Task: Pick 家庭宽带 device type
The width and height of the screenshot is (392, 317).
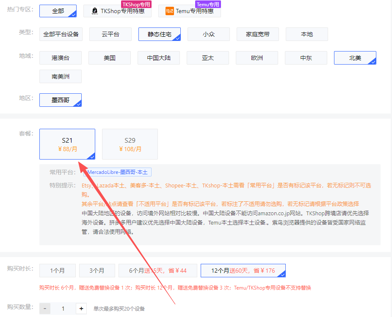Action: (x=257, y=35)
